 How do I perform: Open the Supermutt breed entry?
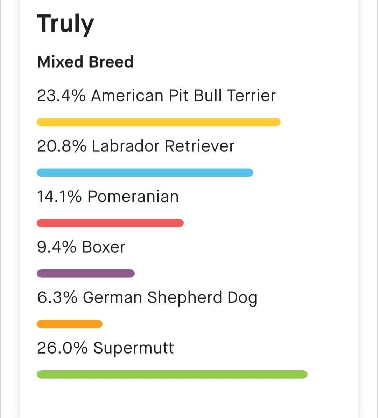tap(105, 348)
